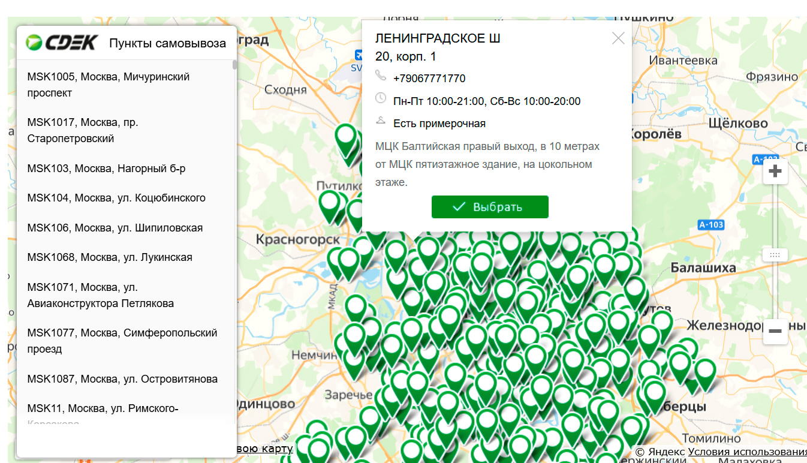Select MSK1005 Мичуринский проспект pickup point

point(108,85)
